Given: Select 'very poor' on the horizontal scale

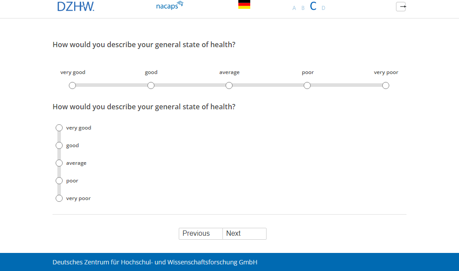Looking at the screenshot, I should pos(386,85).
